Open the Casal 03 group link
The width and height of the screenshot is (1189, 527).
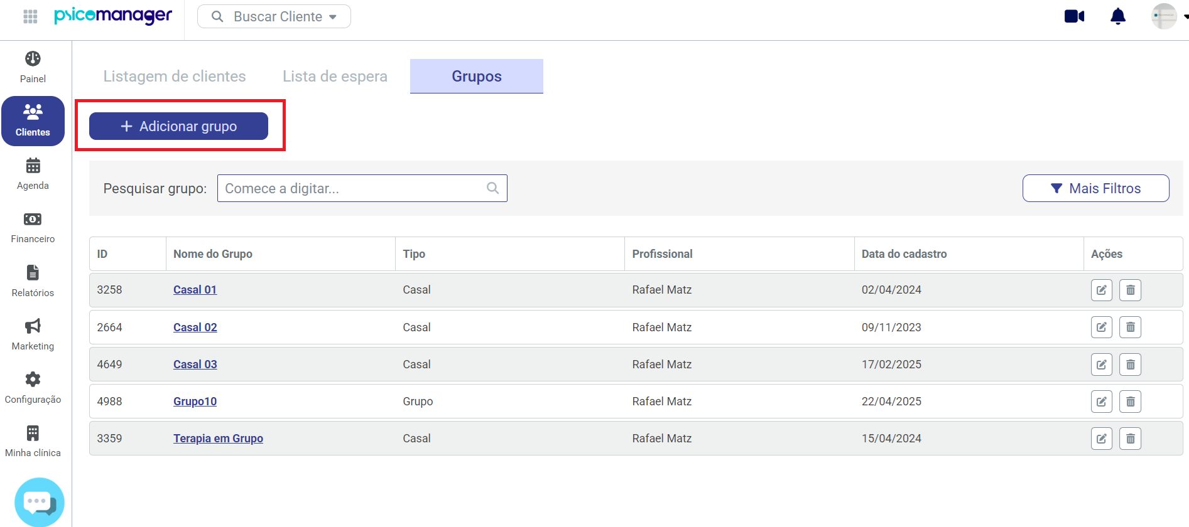click(x=195, y=365)
